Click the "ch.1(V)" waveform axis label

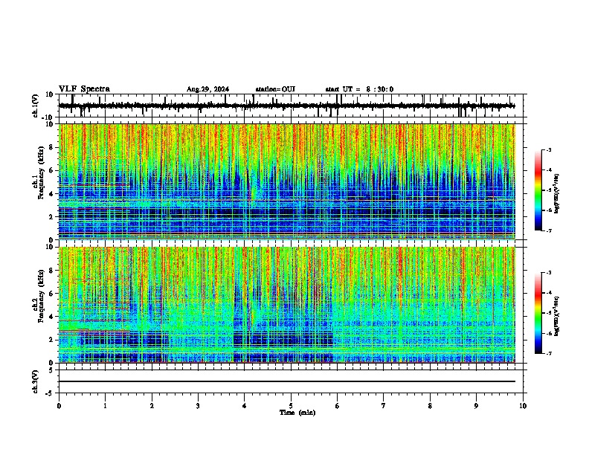(x=36, y=106)
